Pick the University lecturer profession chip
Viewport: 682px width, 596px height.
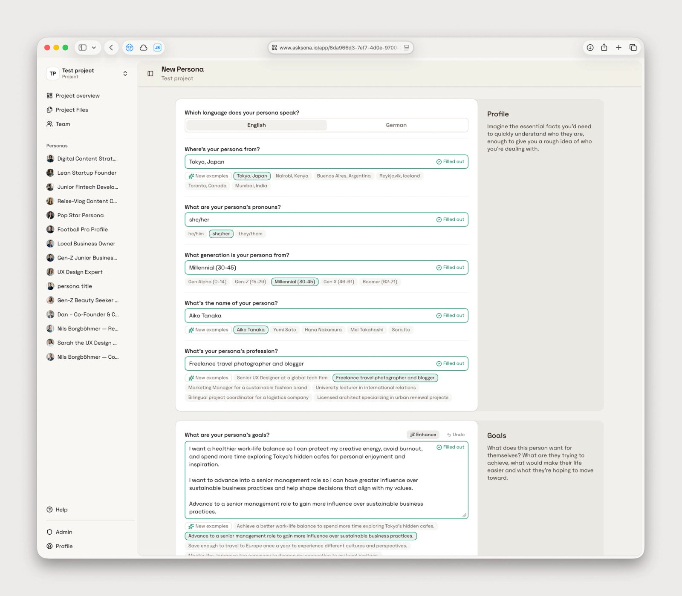tap(366, 388)
